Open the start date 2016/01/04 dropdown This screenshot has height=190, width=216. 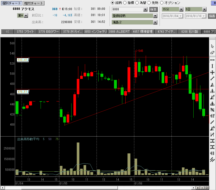tap(181, 16)
